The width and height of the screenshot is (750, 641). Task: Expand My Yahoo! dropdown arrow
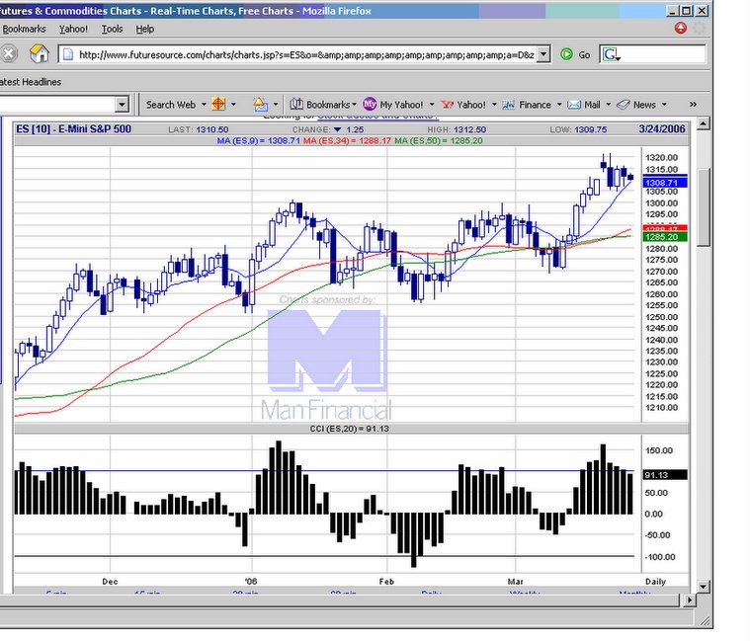(432, 105)
